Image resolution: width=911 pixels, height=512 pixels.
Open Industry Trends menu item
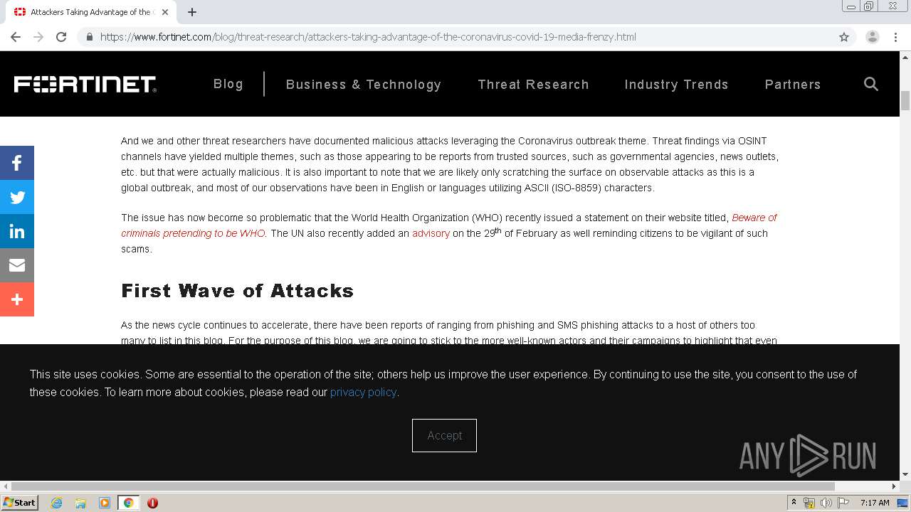(x=676, y=85)
